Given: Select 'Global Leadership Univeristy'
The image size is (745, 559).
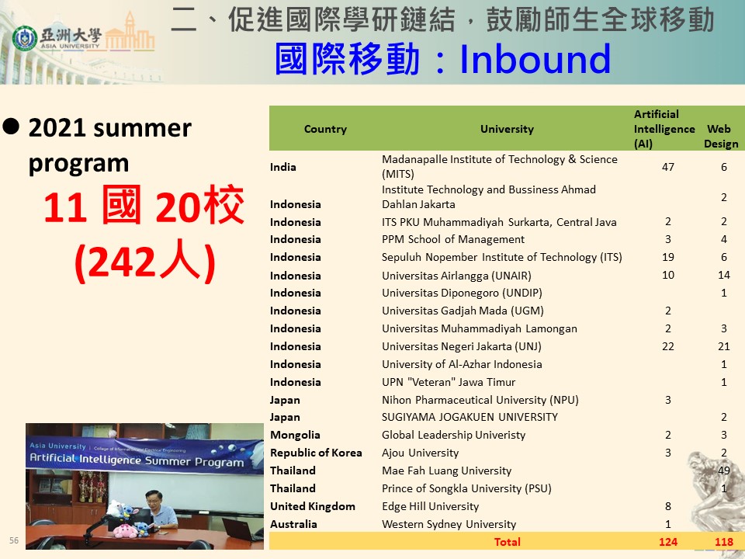Looking at the screenshot, I should (453, 435).
